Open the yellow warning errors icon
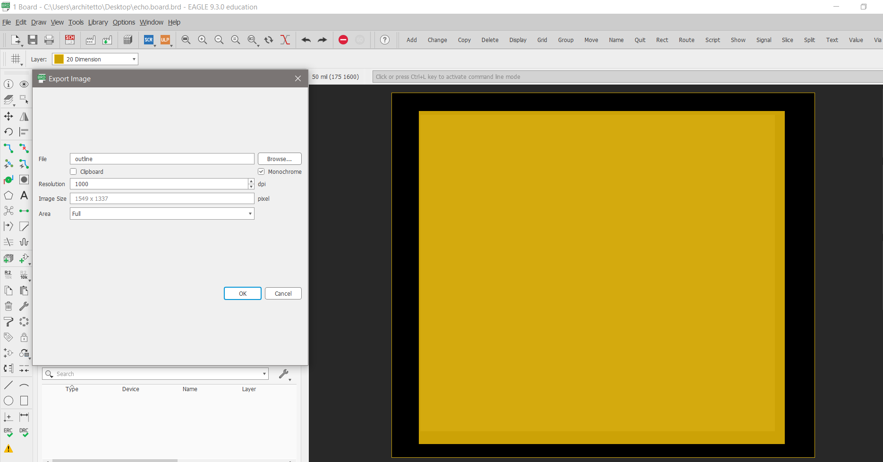 (8, 448)
